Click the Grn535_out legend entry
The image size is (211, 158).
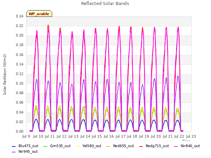click(x=57, y=146)
